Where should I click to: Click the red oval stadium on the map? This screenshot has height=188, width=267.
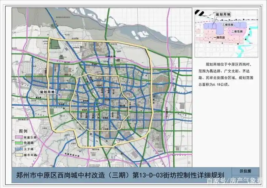click(x=129, y=94)
